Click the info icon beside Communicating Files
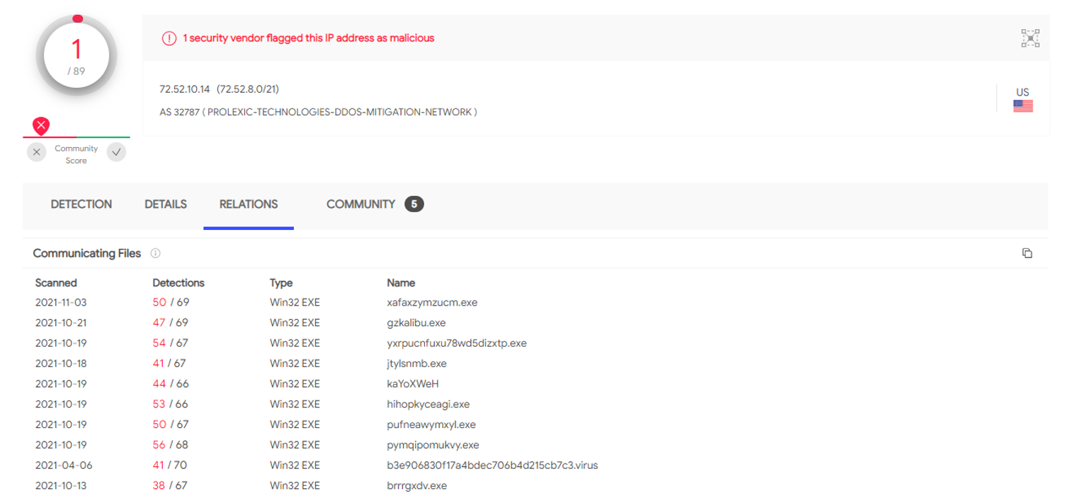The width and height of the screenshot is (1068, 503). 156,253
